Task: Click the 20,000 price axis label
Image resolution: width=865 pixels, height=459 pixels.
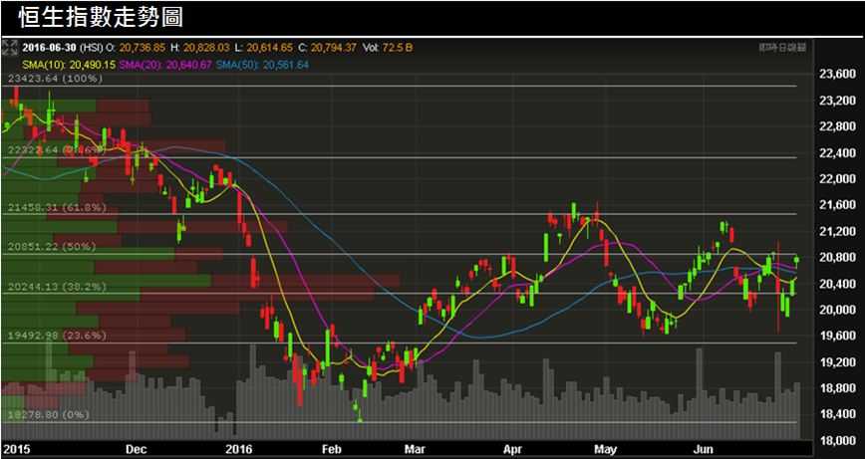Action: pos(837,311)
